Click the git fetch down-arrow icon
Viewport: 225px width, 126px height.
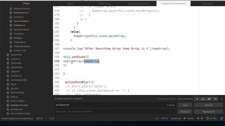198,118
